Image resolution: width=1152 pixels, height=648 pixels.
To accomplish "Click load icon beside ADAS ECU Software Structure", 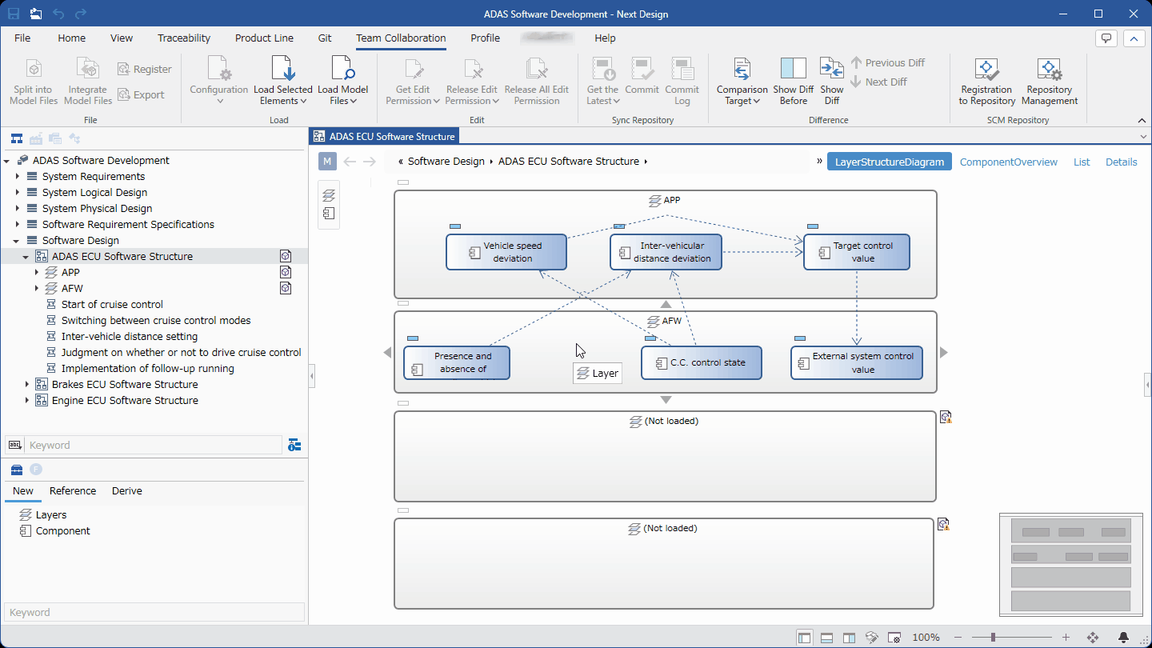I will (x=286, y=256).
